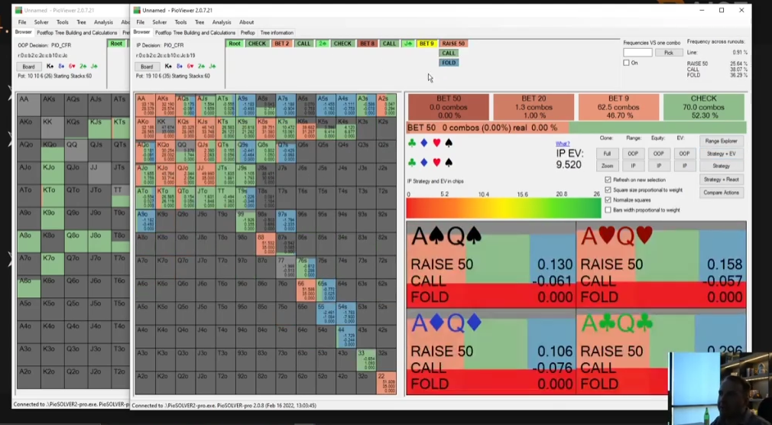Uncheck Refresh on new selection
Screen dimensions: 772x425
pyautogui.click(x=608, y=180)
